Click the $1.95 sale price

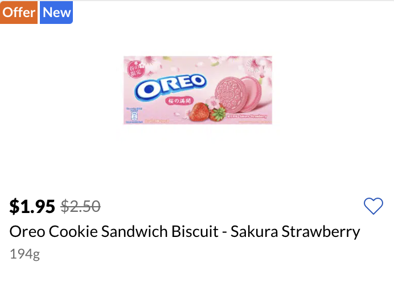pos(32,206)
